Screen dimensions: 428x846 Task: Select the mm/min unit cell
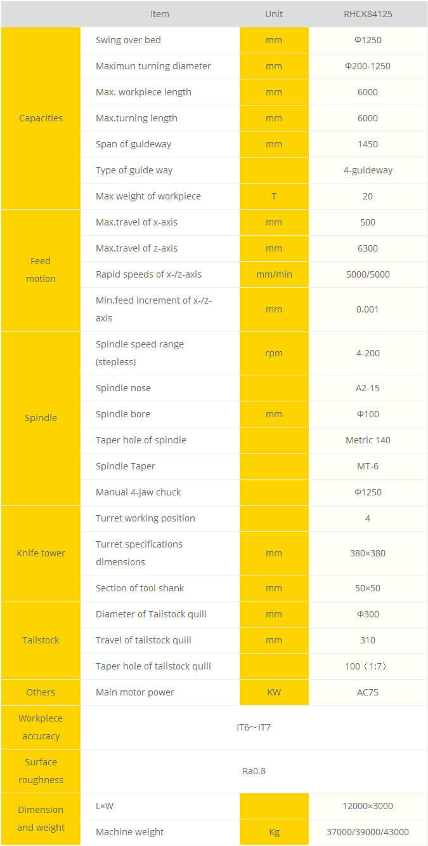[x=274, y=274]
